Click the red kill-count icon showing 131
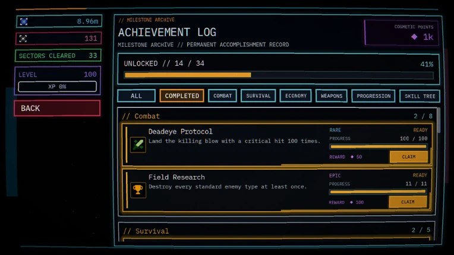The image size is (454, 255). pyautogui.click(x=23, y=39)
